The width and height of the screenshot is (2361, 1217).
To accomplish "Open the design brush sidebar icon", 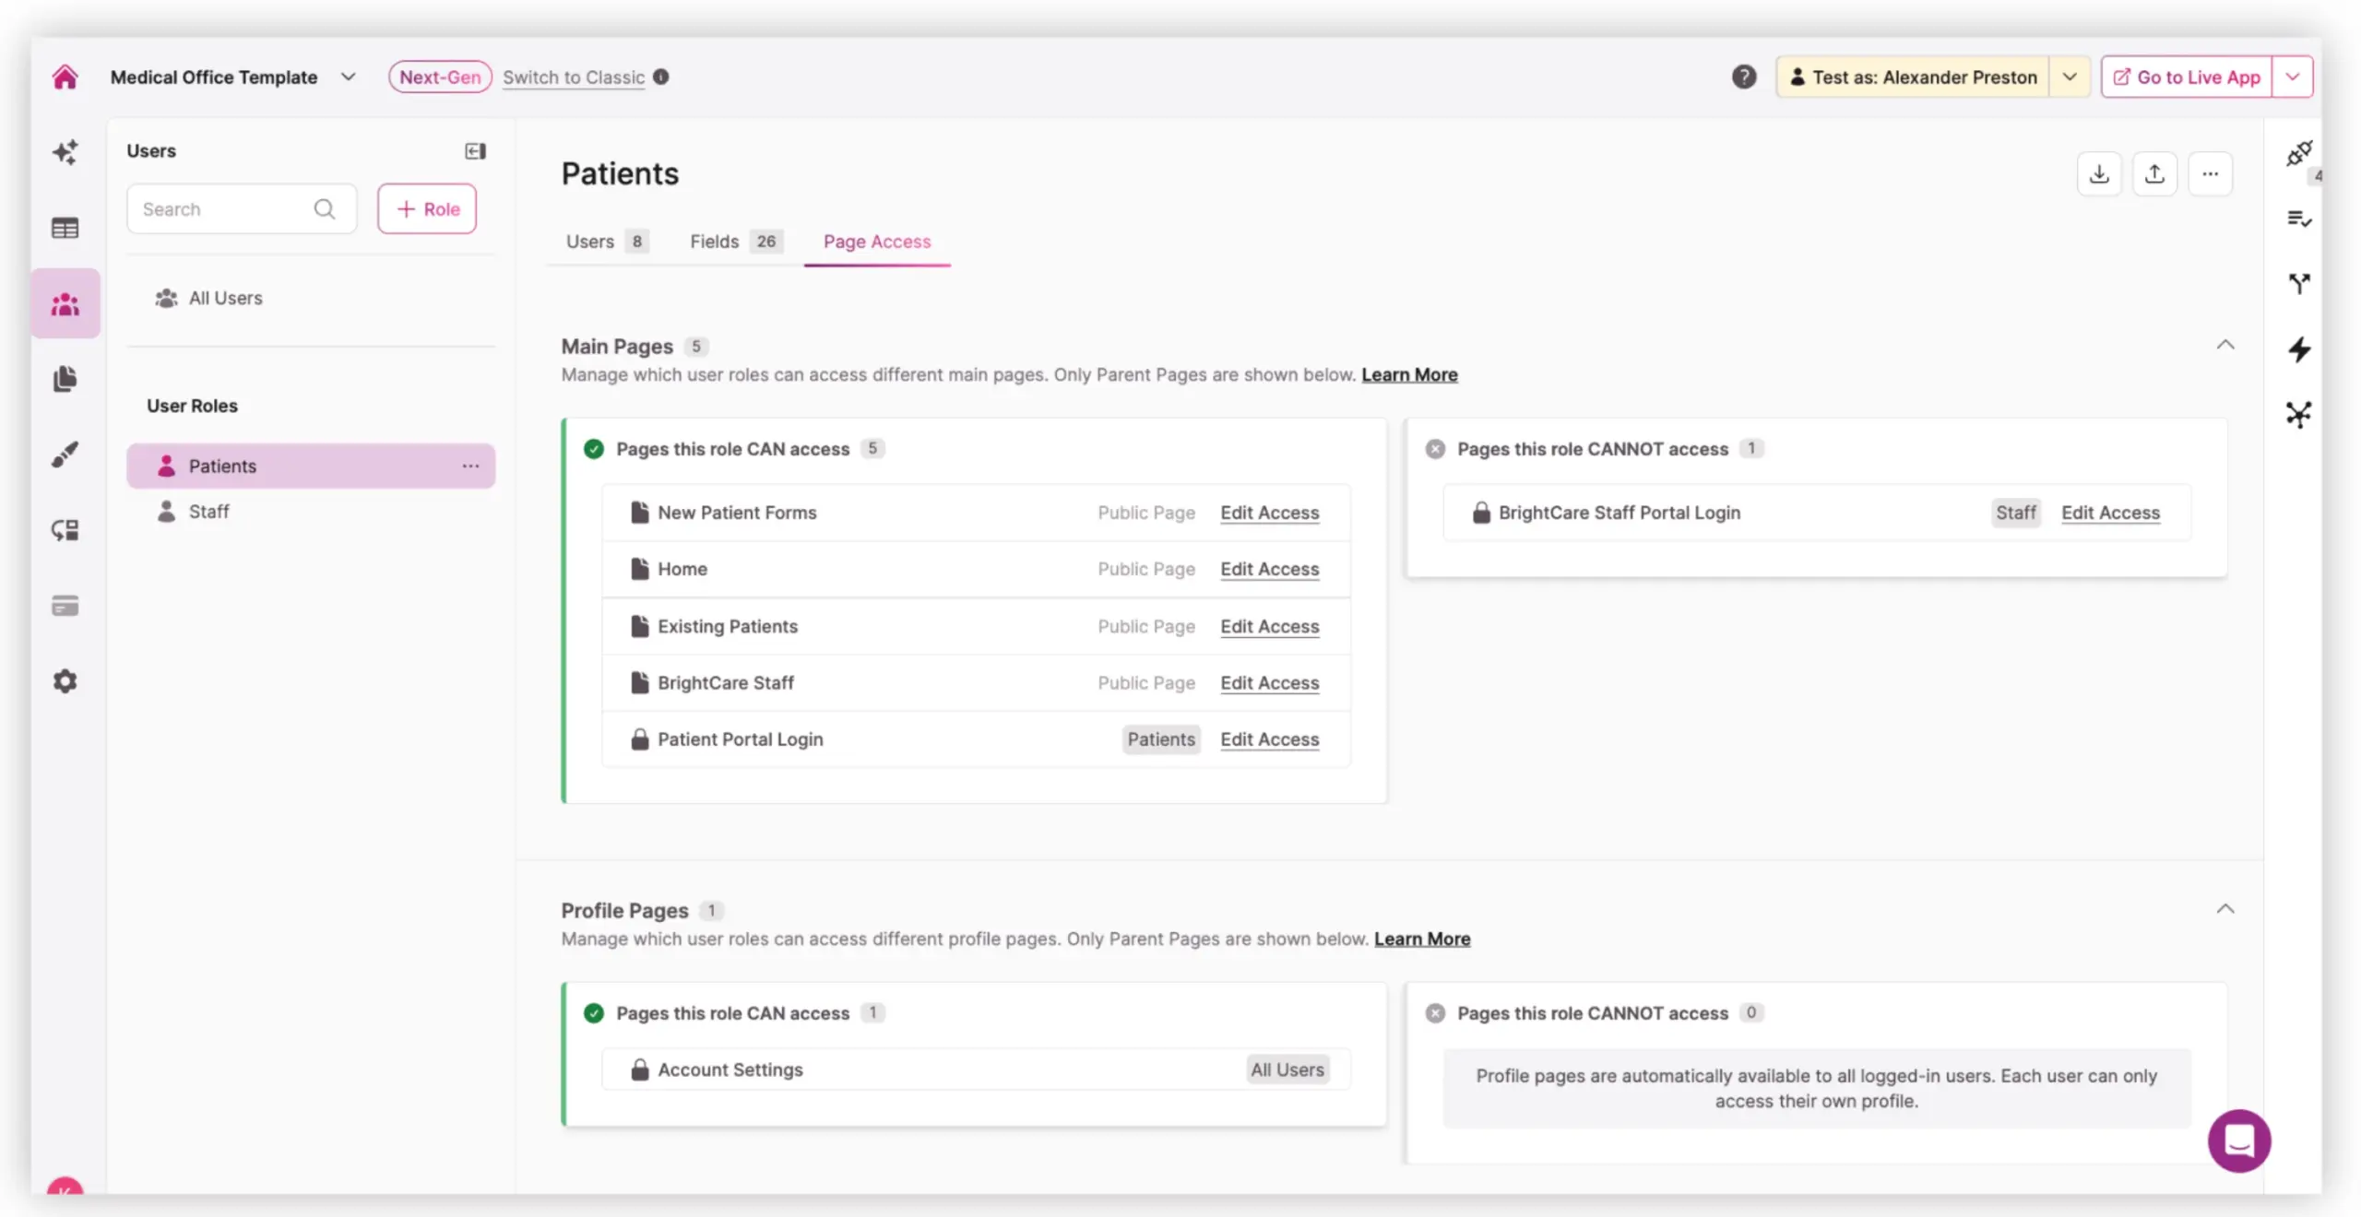I will coord(65,455).
